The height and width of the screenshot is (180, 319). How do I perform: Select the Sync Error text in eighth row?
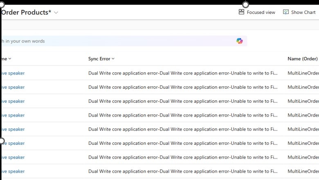[x=183, y=171]
